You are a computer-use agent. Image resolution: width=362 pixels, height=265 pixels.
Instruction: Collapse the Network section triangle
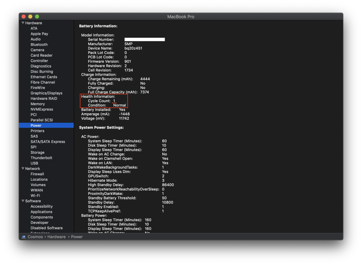(23, 169)
